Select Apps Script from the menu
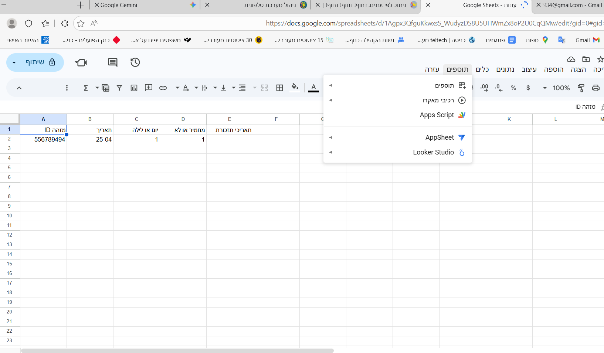This screenshot has height=353, width=604. pos(437,115)
